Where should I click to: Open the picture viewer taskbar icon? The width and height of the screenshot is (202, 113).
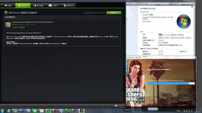pos(28,111)
